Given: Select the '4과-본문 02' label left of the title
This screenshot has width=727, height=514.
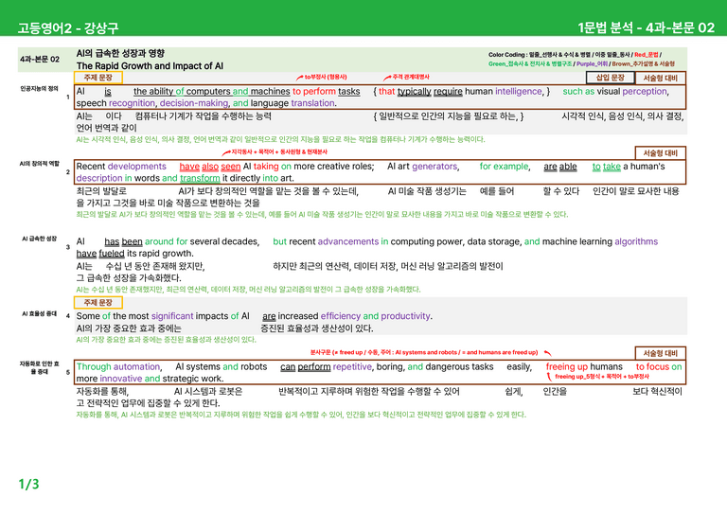Looking at the screenshot, I should point(40,60).
